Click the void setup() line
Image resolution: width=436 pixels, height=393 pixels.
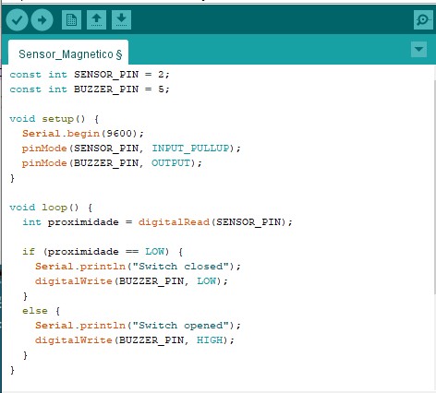(54, 119)
